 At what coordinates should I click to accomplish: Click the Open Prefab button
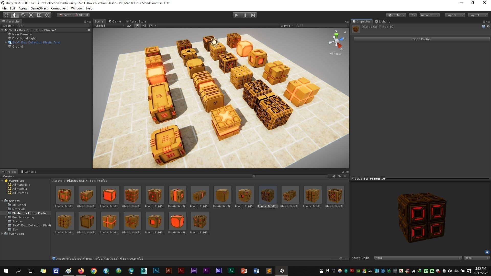(x=421, y=39)
